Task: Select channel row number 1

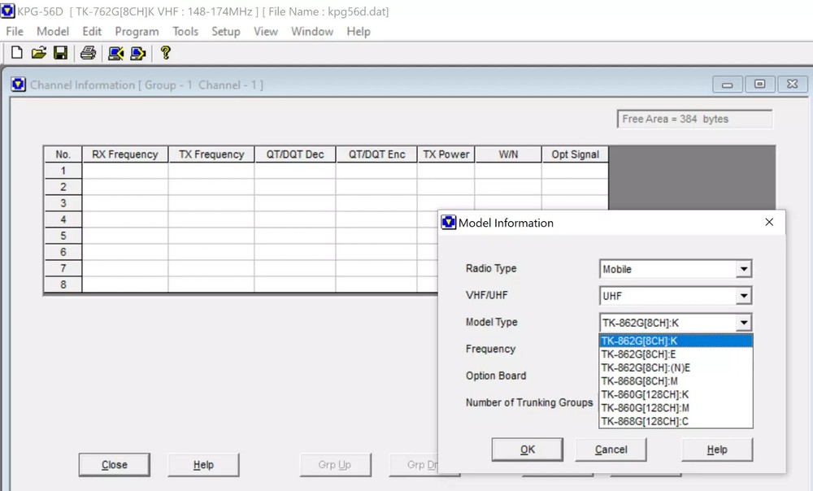Action: (x=63, y=171)
